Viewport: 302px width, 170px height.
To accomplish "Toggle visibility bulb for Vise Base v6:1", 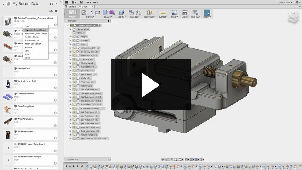I will pyautogui.click(x=74, y=59).
